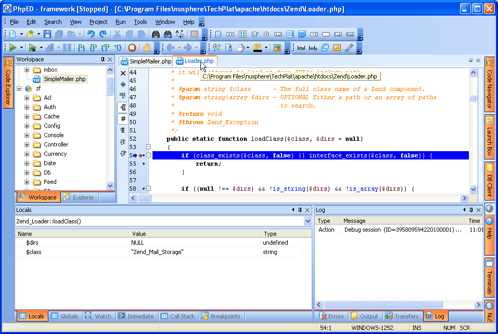This screenshot has height=334, width=498.
Task: Switch to the SimpleMailer.php editor tab
Action: pos(146,61)
